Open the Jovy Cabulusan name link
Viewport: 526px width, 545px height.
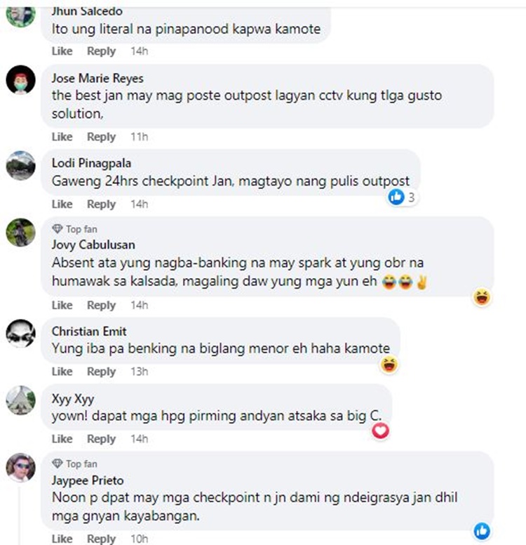tap(93, 244)
